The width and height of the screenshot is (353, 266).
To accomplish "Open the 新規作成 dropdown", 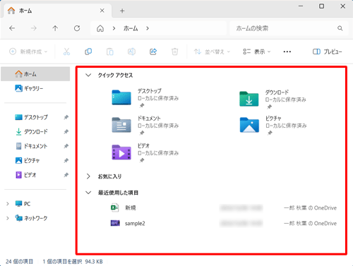I will [28, 52].
